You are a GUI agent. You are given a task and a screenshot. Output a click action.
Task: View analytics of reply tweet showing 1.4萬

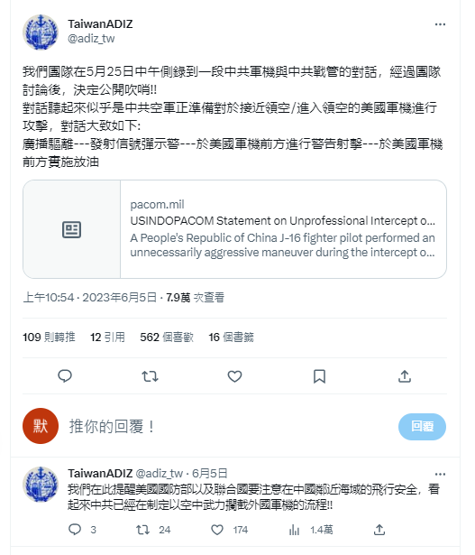[x=311, y=530]
